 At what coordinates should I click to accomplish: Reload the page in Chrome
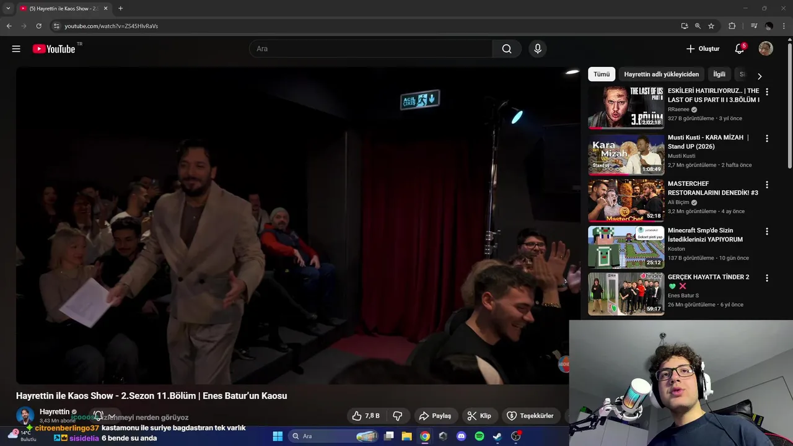38,26
